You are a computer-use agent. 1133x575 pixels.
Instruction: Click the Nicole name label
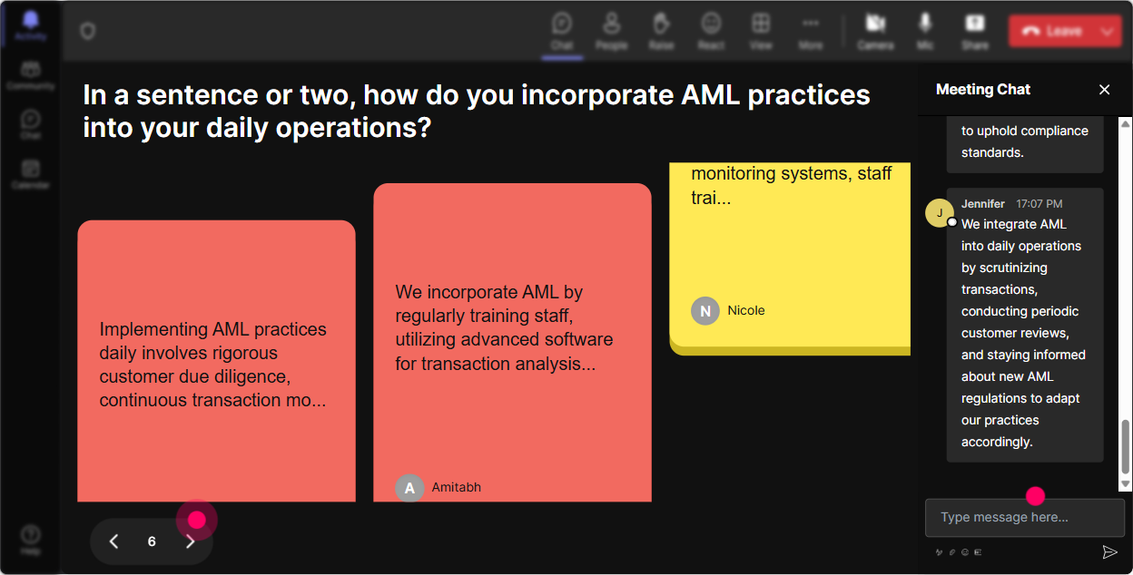746,310
